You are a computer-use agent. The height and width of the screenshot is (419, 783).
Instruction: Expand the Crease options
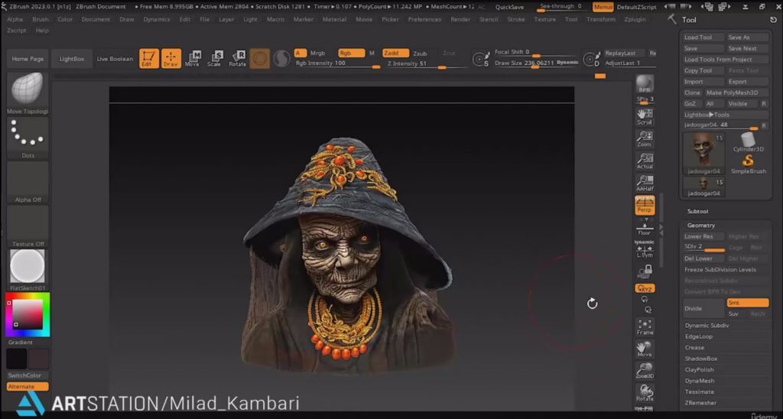click(694, 347)
